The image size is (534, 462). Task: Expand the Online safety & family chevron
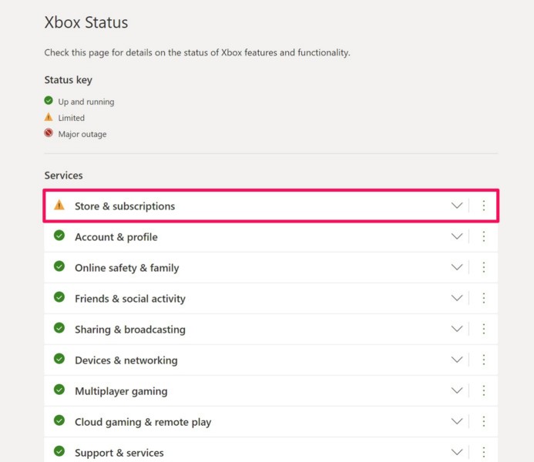pos(457,267)
